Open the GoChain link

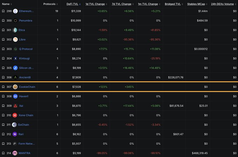click(x=23, y=125)
